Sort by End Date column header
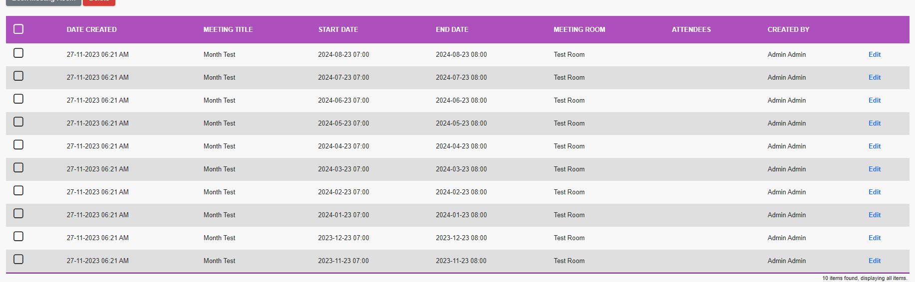Viewport: 915px width, 282px height. point(452,29)
